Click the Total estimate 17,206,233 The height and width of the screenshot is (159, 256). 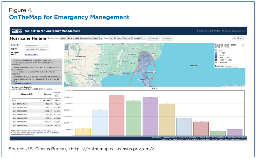click(x=48, y=100)
